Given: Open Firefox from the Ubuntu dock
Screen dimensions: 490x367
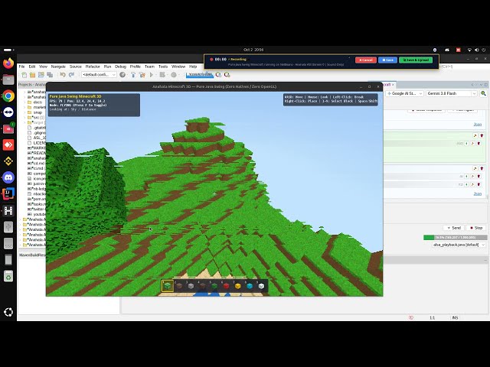Looking at the screenshot, I should [8, 63].
